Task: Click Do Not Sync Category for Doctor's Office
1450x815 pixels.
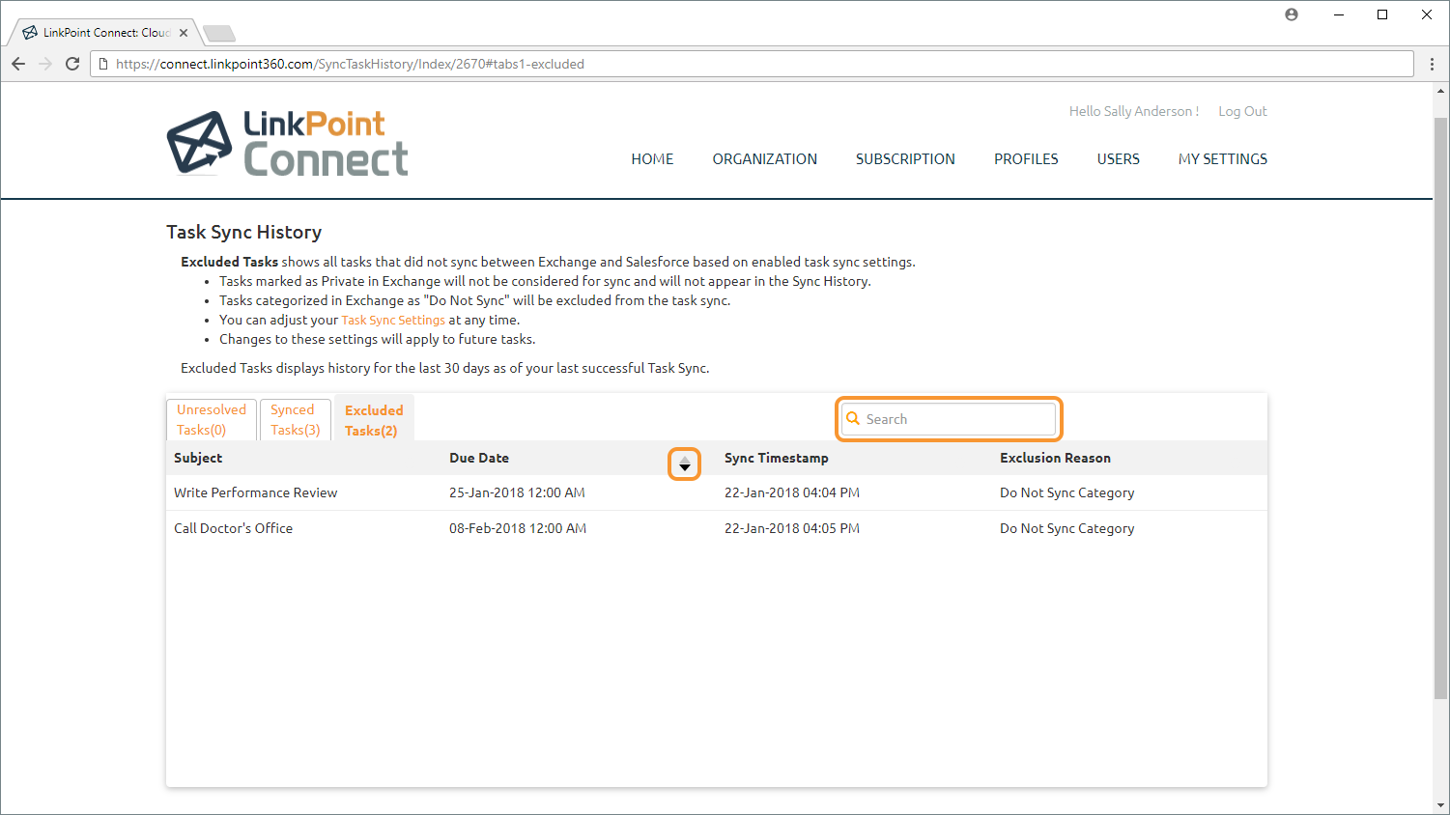Action: tap(1067, 528)
